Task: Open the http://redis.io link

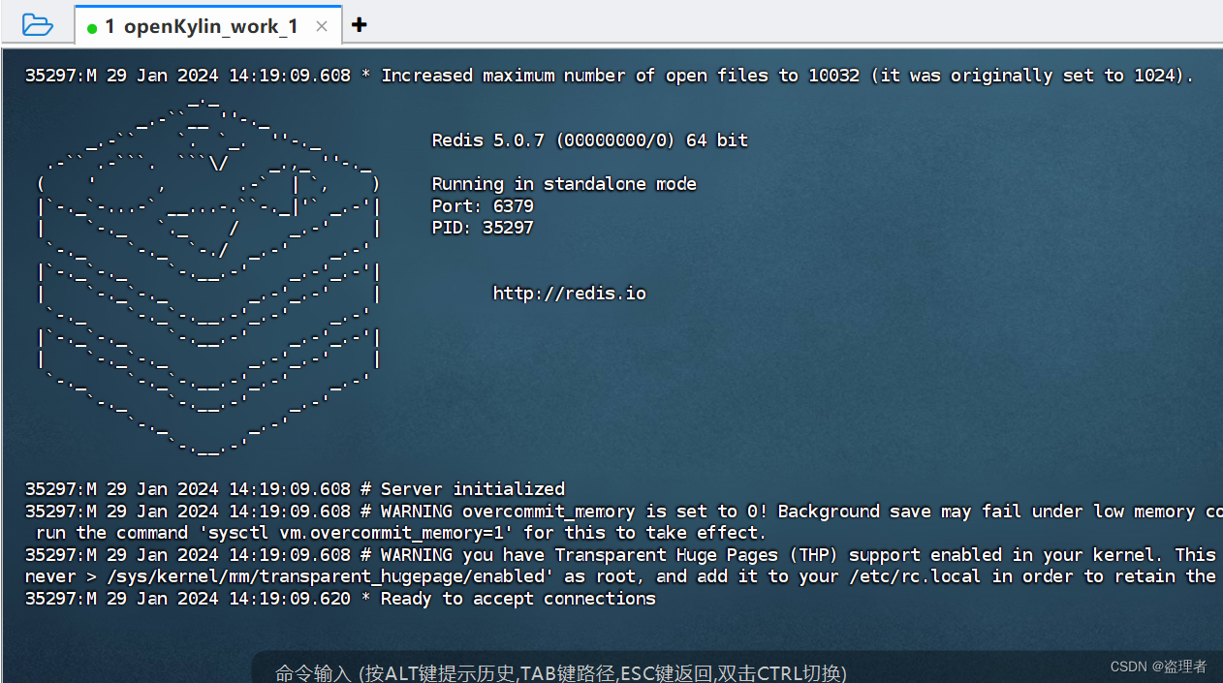Action: pos(569,293)
